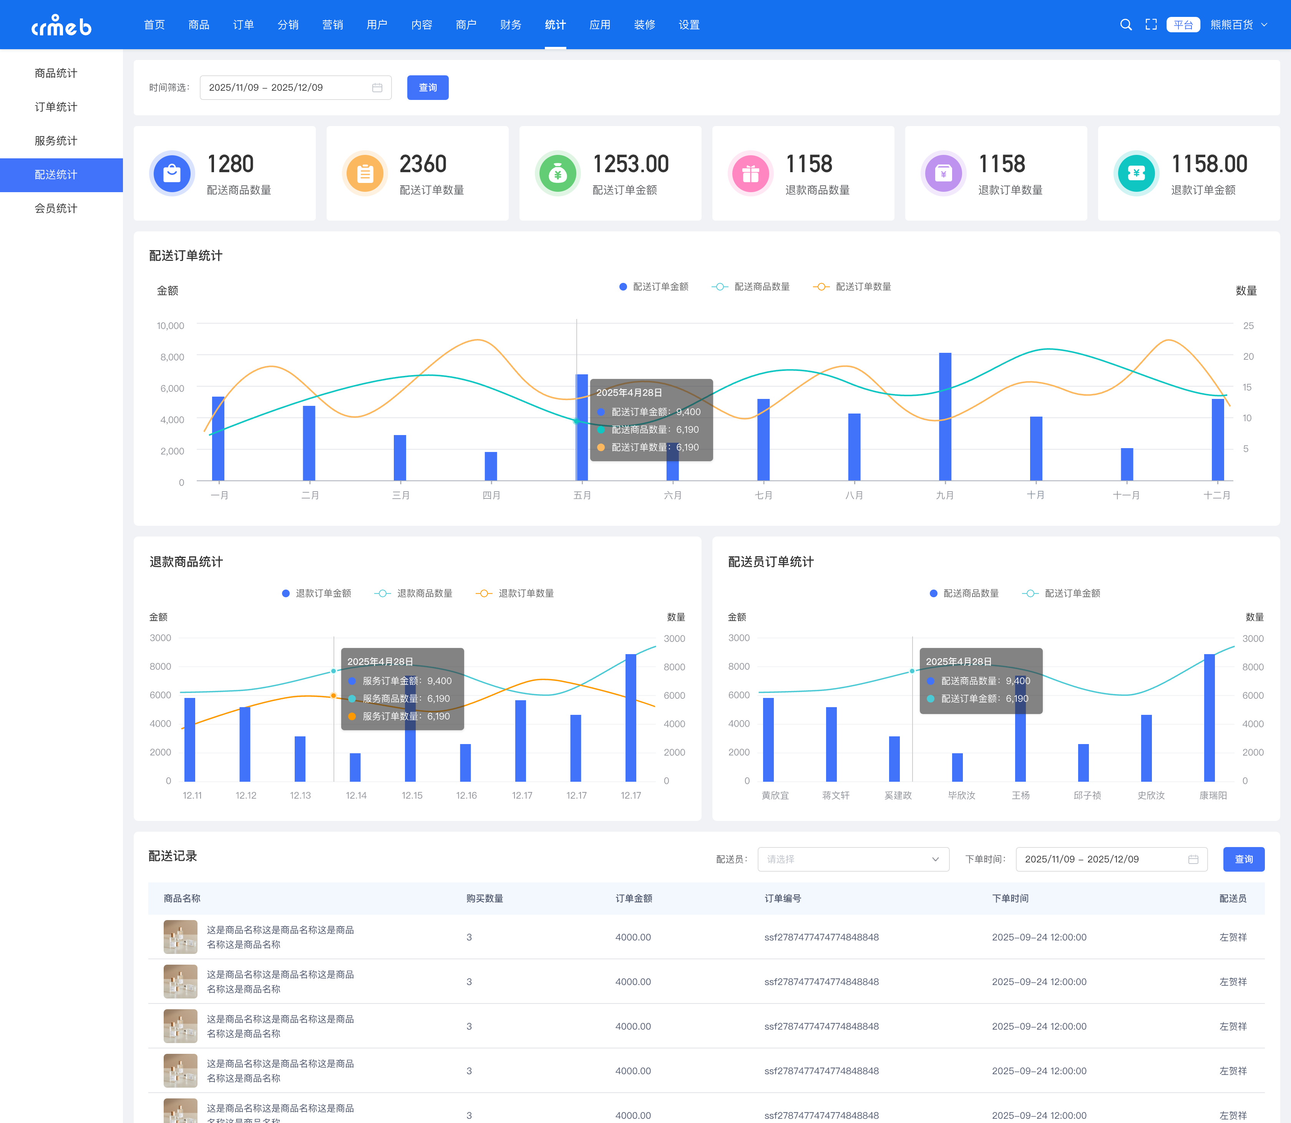Screen dimensions: 1291x1123
Task: Open the 配送员 select dropdown
Action: (853, 859)
